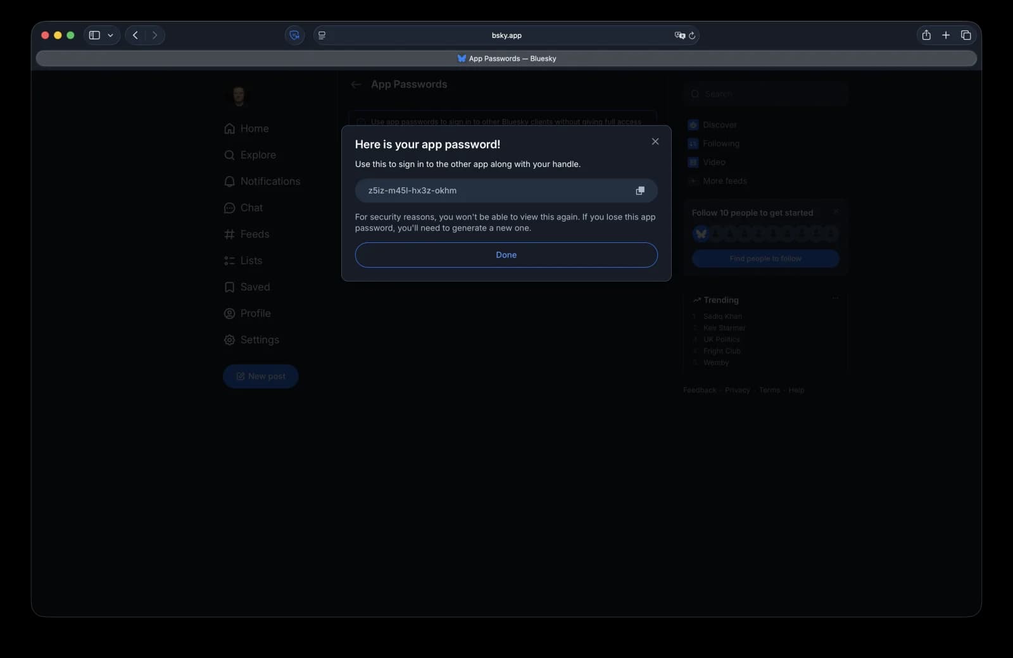
Task: Open Lists in the sidebar
Action: point(251,261)
